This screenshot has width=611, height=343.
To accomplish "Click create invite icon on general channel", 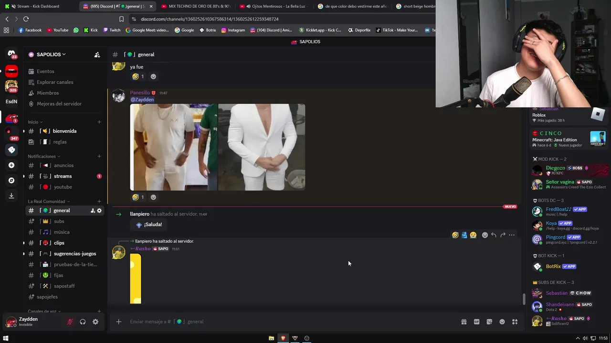I will [x=93, y=211].
